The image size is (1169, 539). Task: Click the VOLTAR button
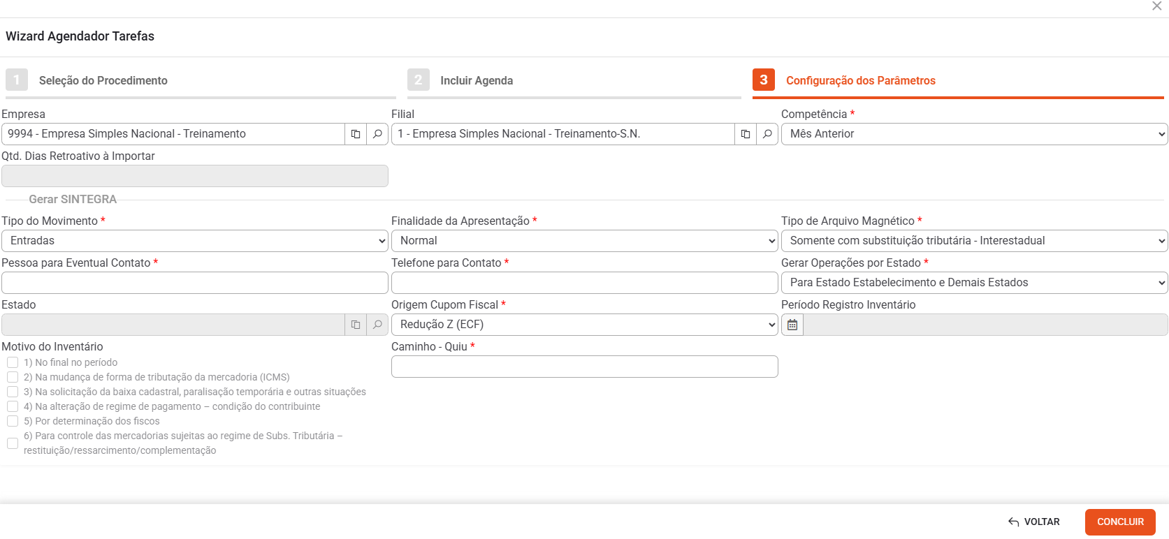click(1034, 522)
